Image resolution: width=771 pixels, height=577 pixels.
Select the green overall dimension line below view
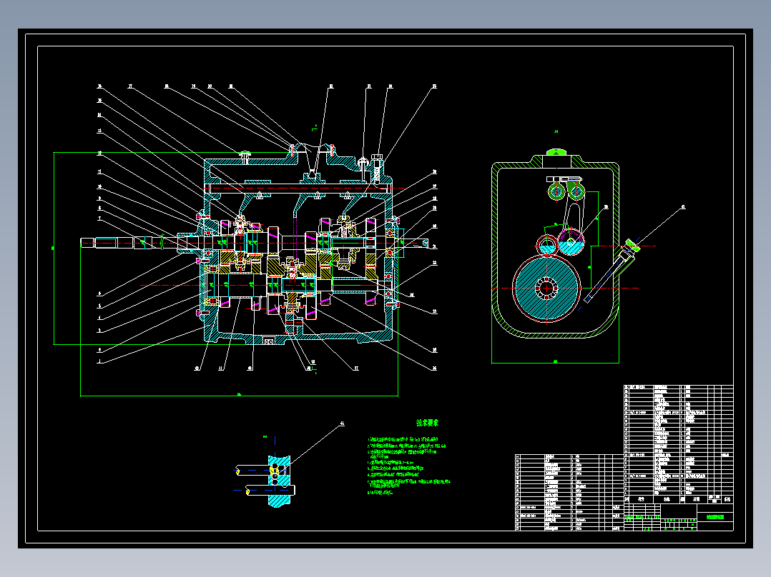click(x=240, y=393)
